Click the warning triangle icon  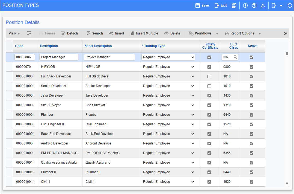click(263, 5)
